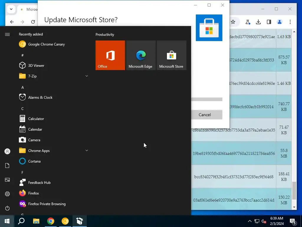Click the 150.22 MB size cell
Screen dimensions: 302x227
[284, 200]
